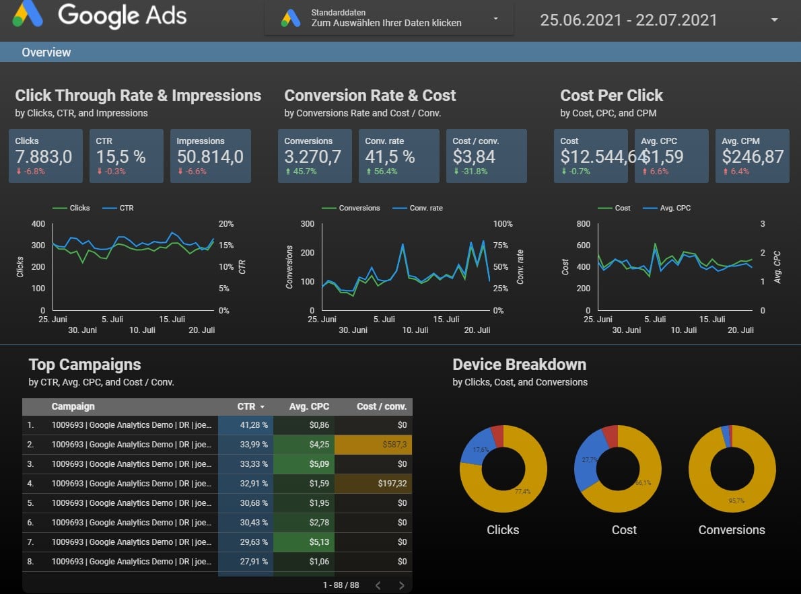Image resolution: width=801 pixels, height=594 pixels.
Task: Click the Google Ads data source icon
Action: (x=290, y=18)
